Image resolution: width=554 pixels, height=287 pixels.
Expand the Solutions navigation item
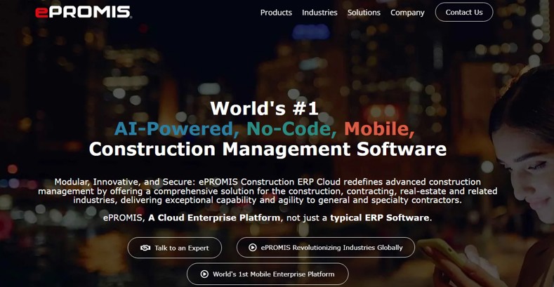364,13
